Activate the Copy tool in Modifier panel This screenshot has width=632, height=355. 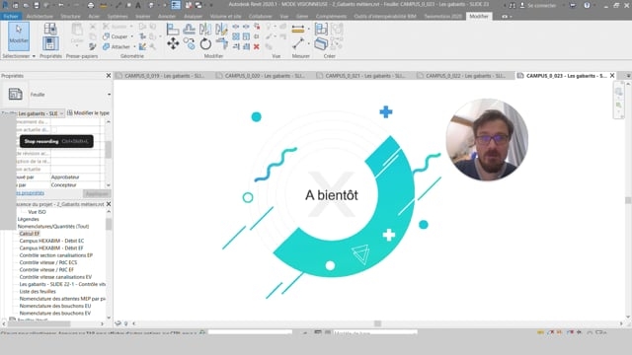point(189,43)
